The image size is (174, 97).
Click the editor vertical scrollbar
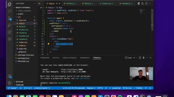(x=152, y=20)
